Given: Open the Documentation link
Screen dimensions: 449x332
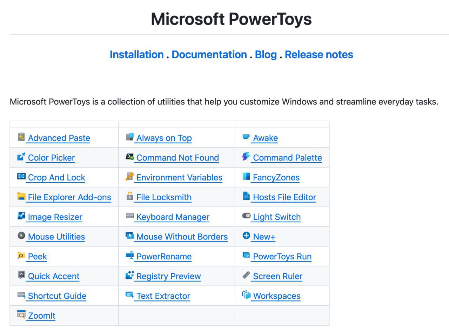Looking at the screenshot, I should click(209, 55).
